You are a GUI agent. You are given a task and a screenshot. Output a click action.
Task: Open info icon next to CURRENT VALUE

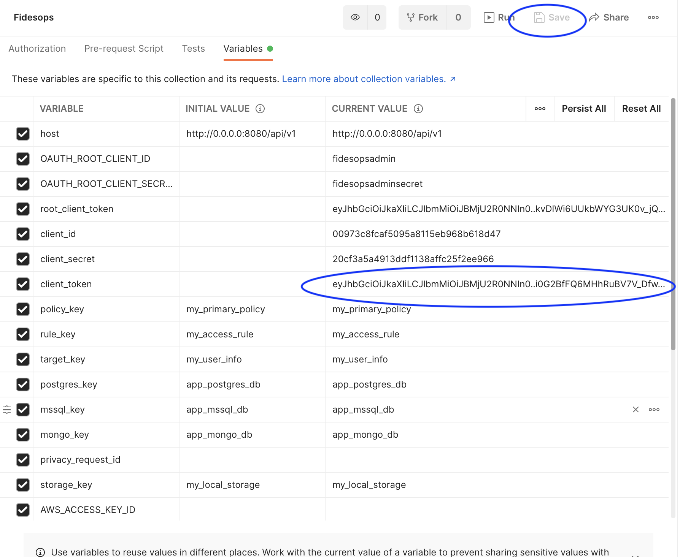pyautogui.click(x=418, y=109)
